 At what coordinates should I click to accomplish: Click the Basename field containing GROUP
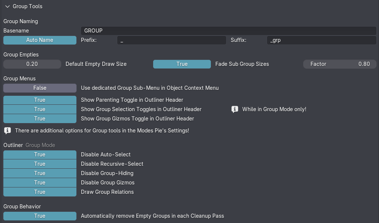pos(228,31)
